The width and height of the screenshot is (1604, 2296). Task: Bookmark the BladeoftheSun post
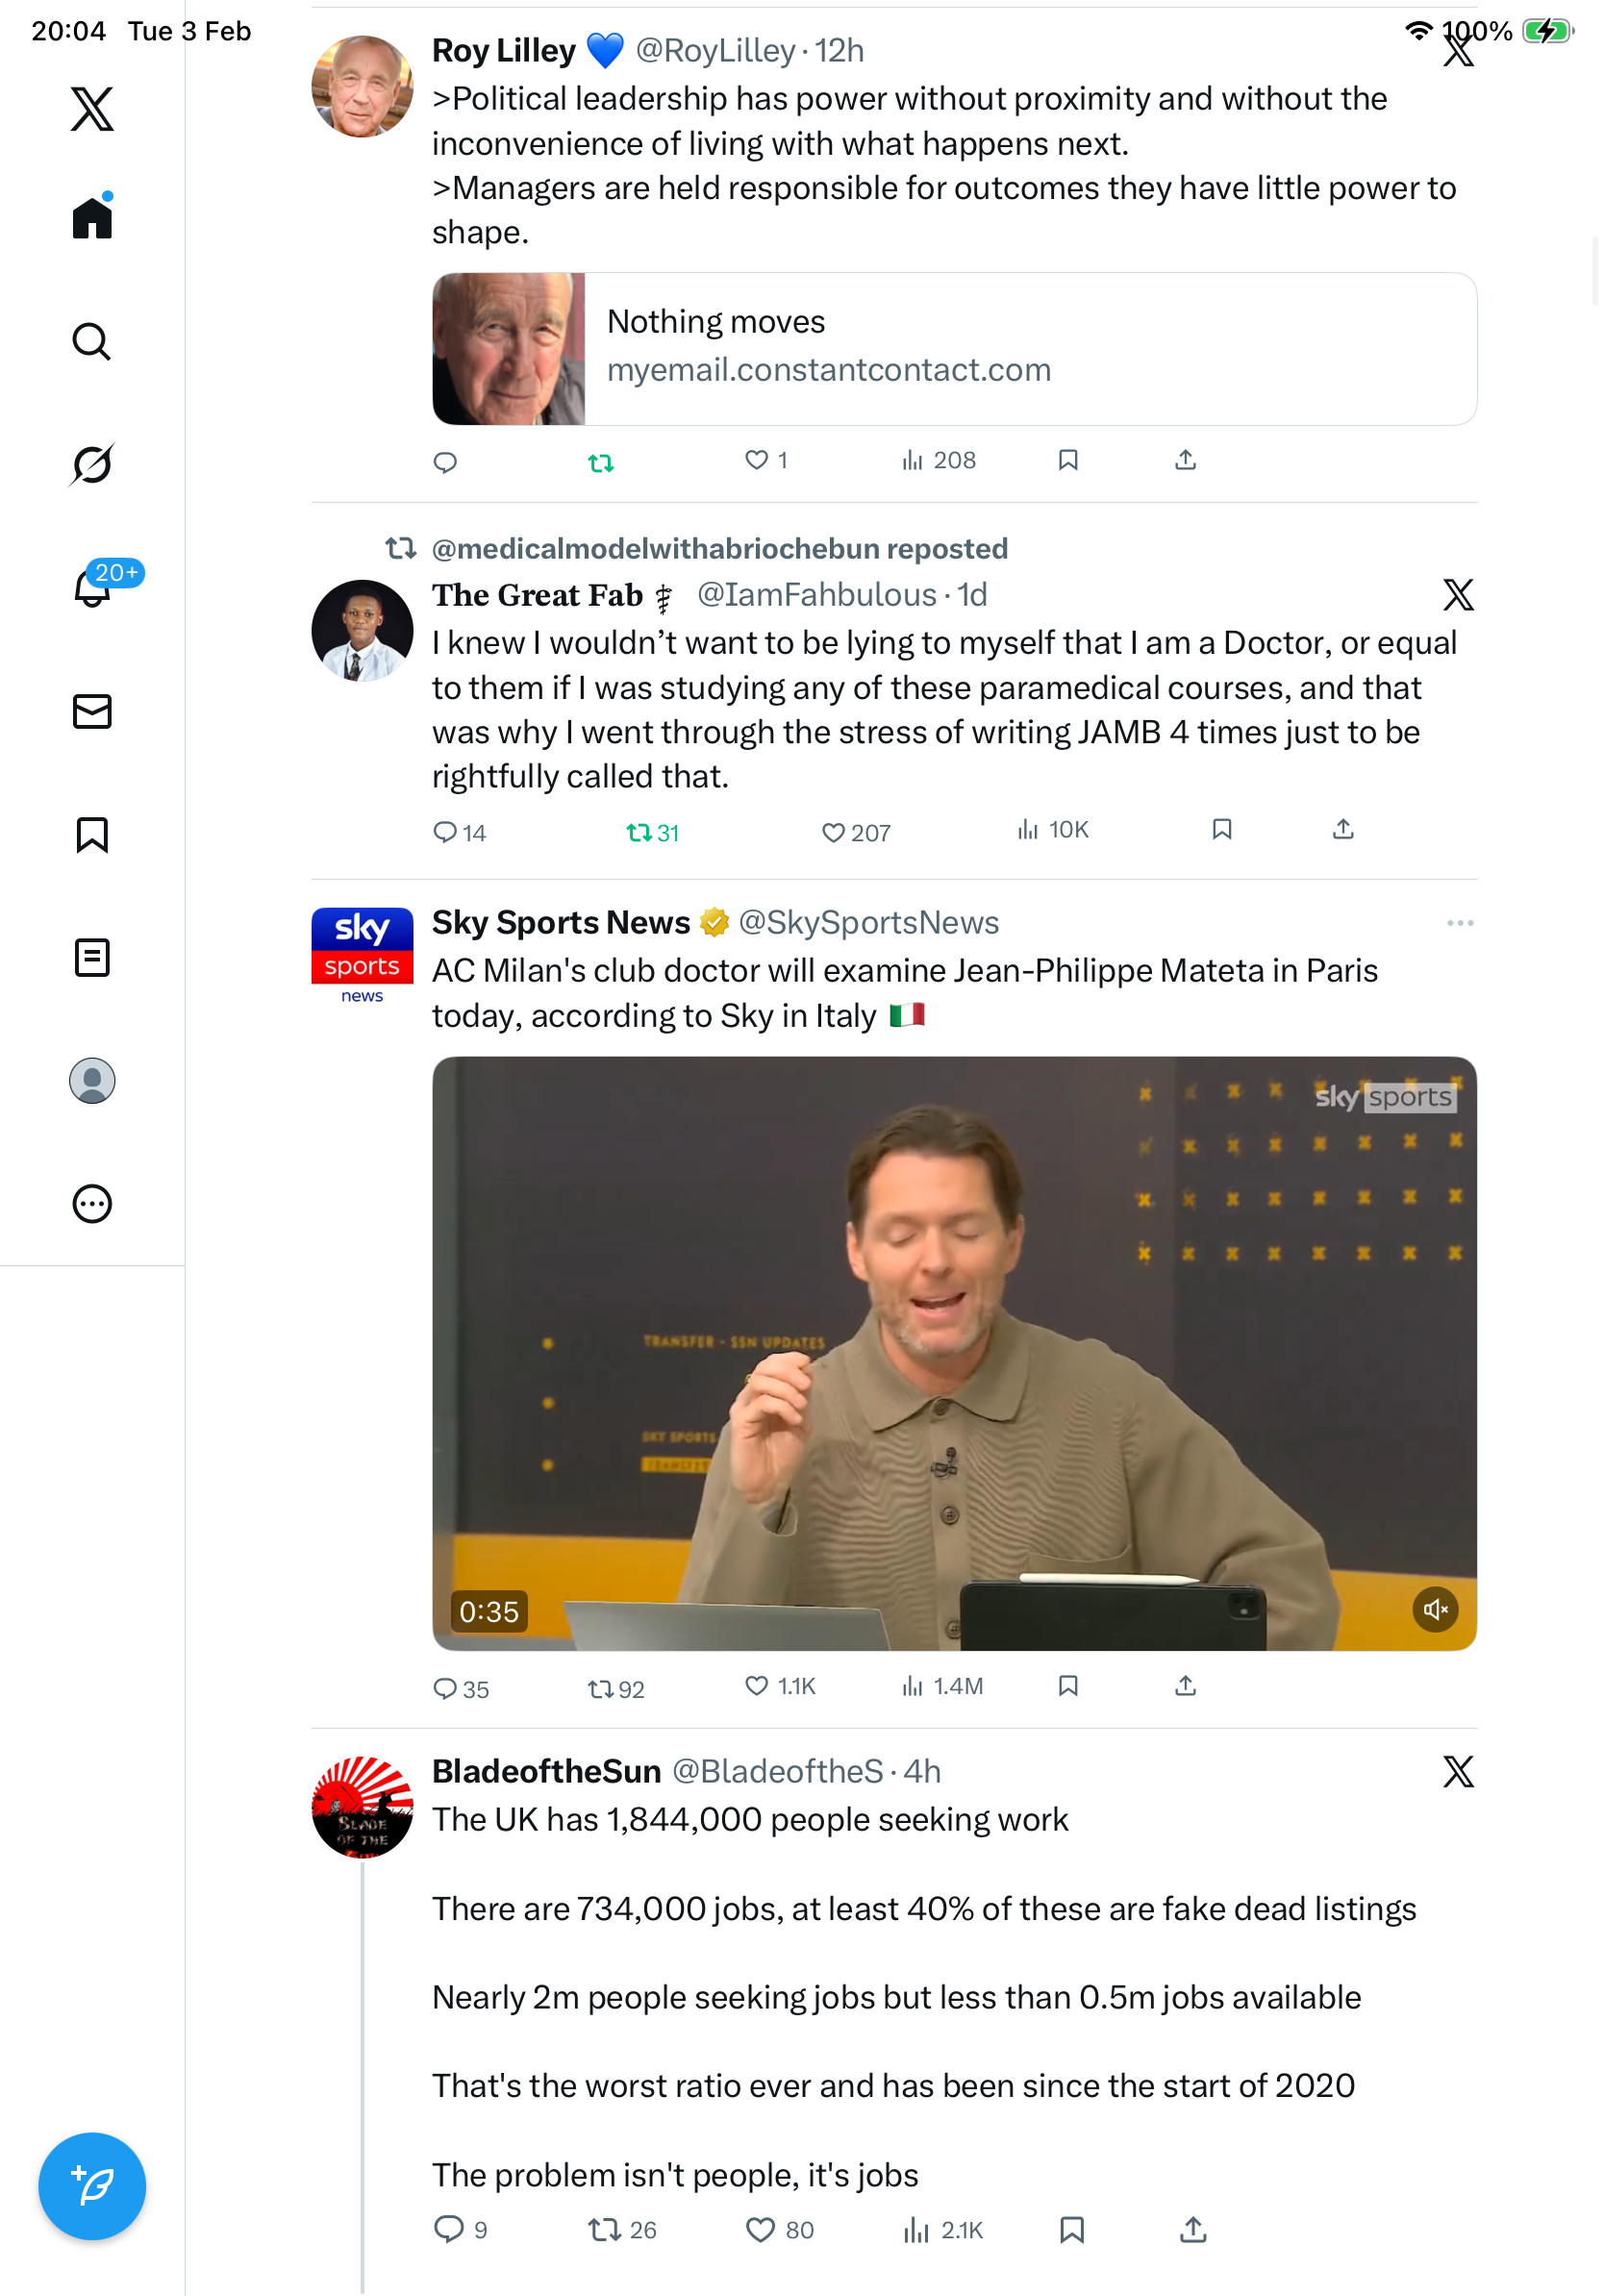1071,2229
